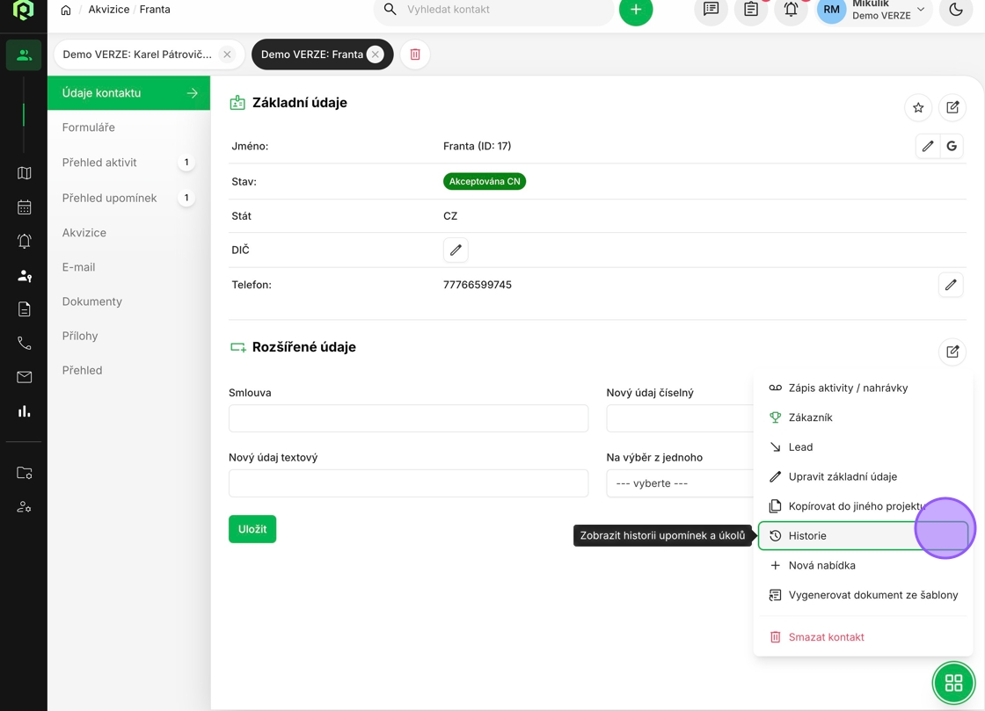Open the calendar icon in left sidebar
Image resolution: width=985 pixels, height=711 pixels.
coord(25,207)
